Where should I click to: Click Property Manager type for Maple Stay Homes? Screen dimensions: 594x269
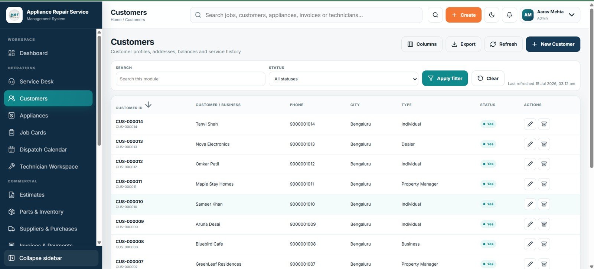click(x=420, y=184)
